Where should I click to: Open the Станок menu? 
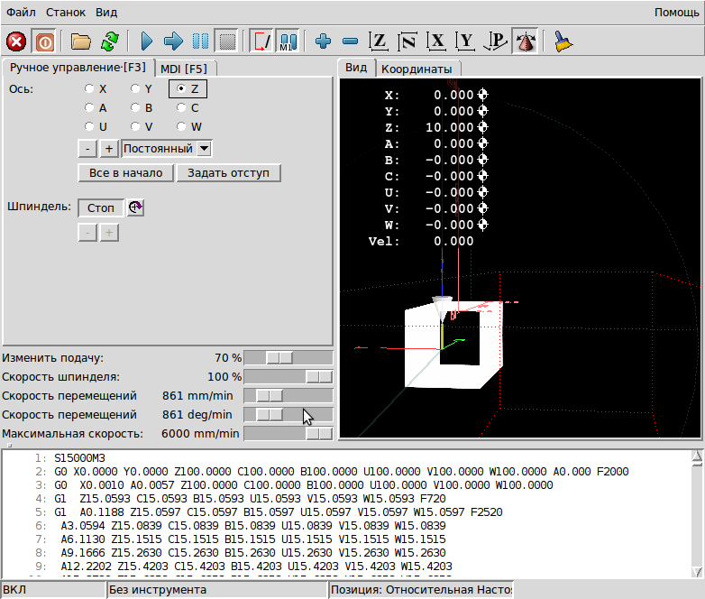[x=66, y=13]
